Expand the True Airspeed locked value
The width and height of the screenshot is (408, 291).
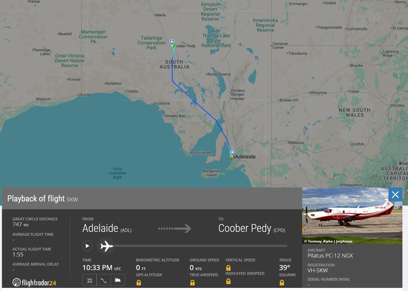192,283
